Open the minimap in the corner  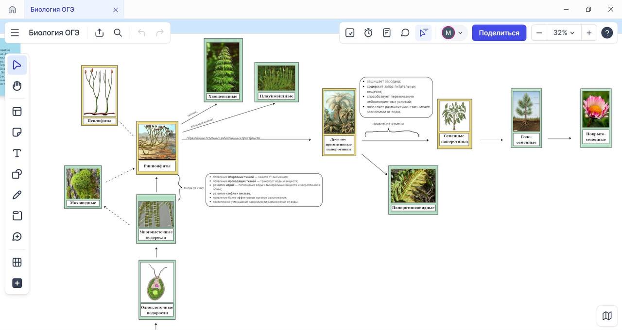click(607, 316)
